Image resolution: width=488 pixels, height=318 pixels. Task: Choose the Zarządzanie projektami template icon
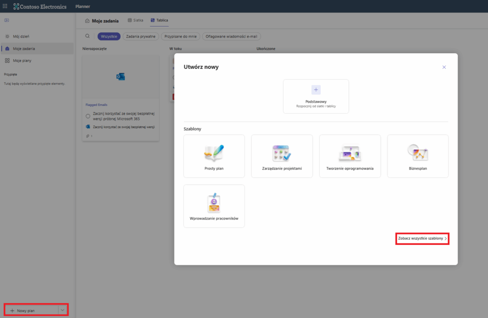[282, 152]
